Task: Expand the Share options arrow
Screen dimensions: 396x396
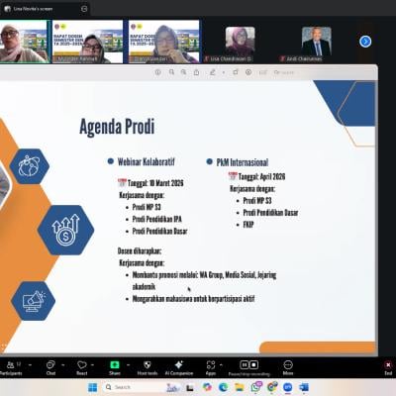Action: tap(128, 365)
